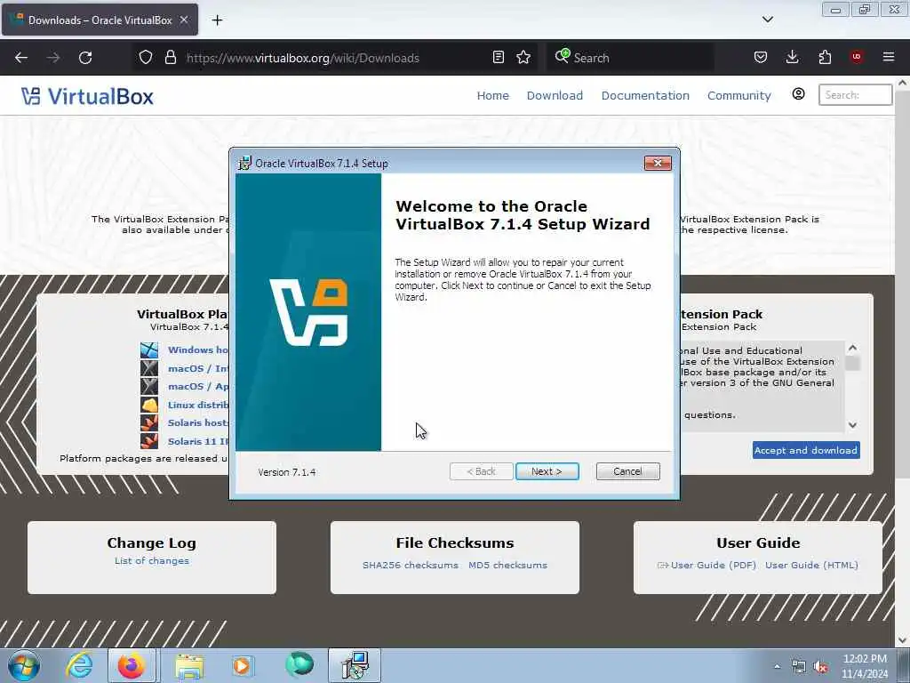Click the Solaris 11 IPS hosts link
The height and width of the screenshot is (683, 910).
coord(198,441)
